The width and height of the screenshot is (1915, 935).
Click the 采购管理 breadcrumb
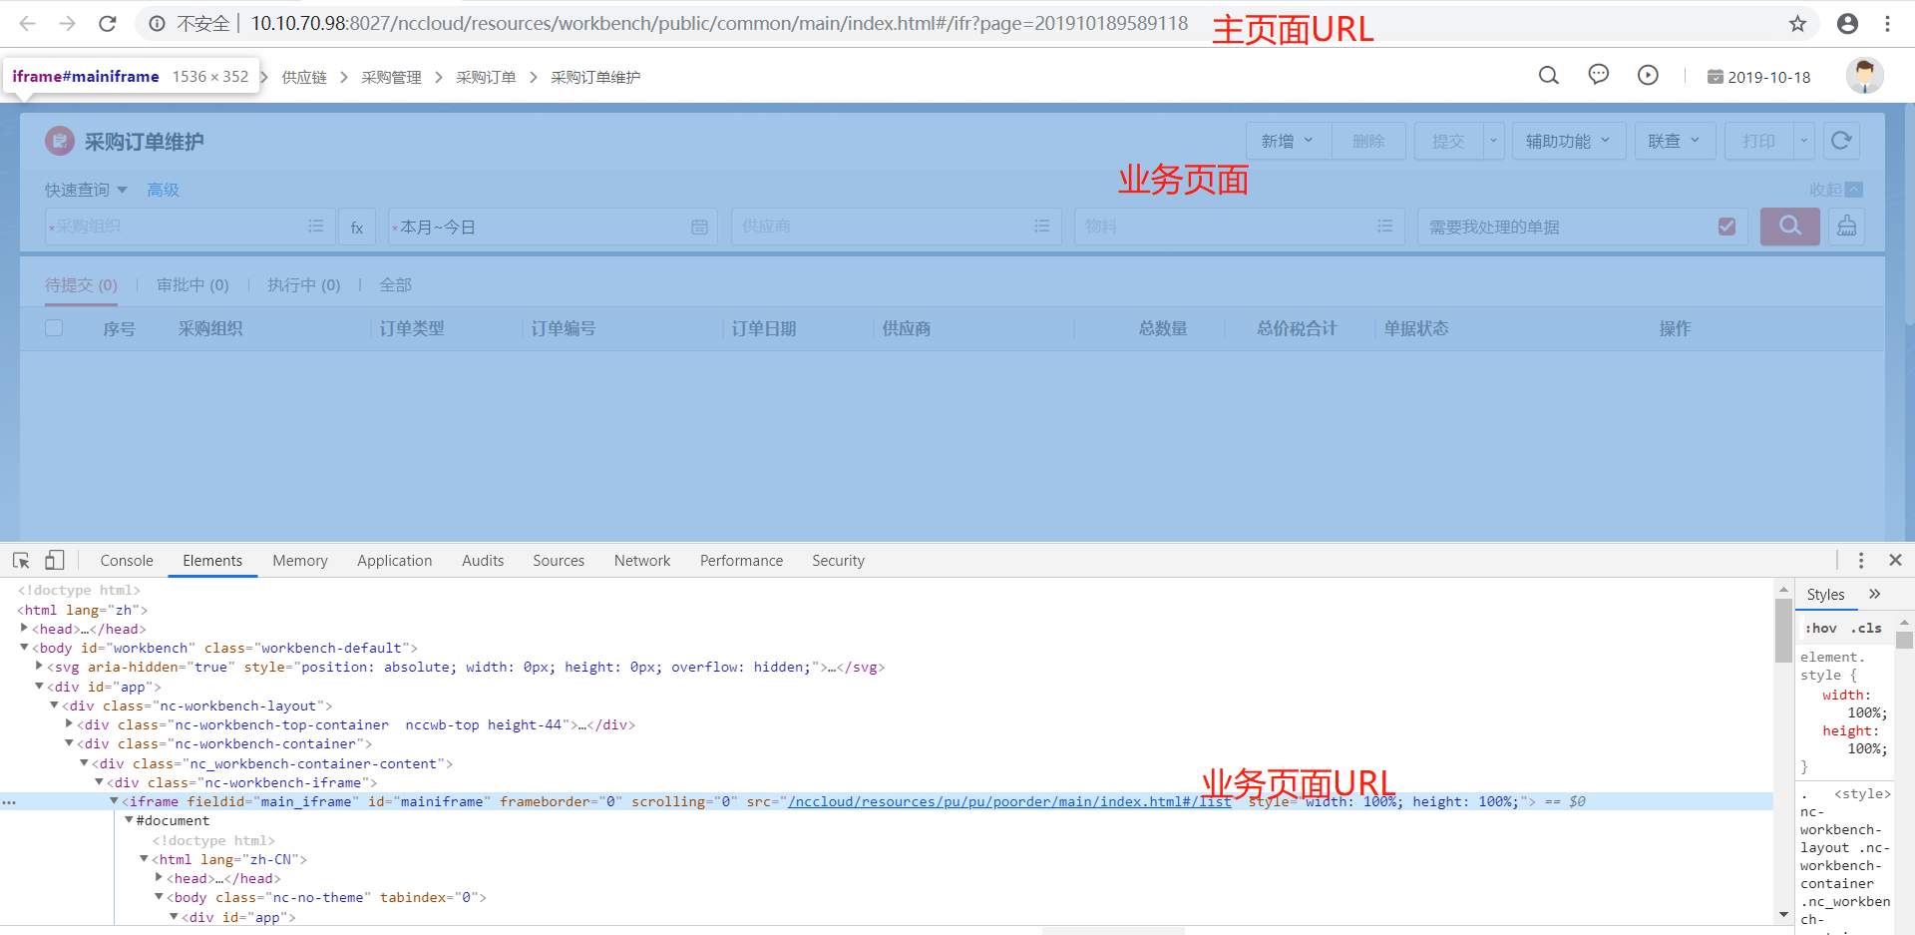391,77
